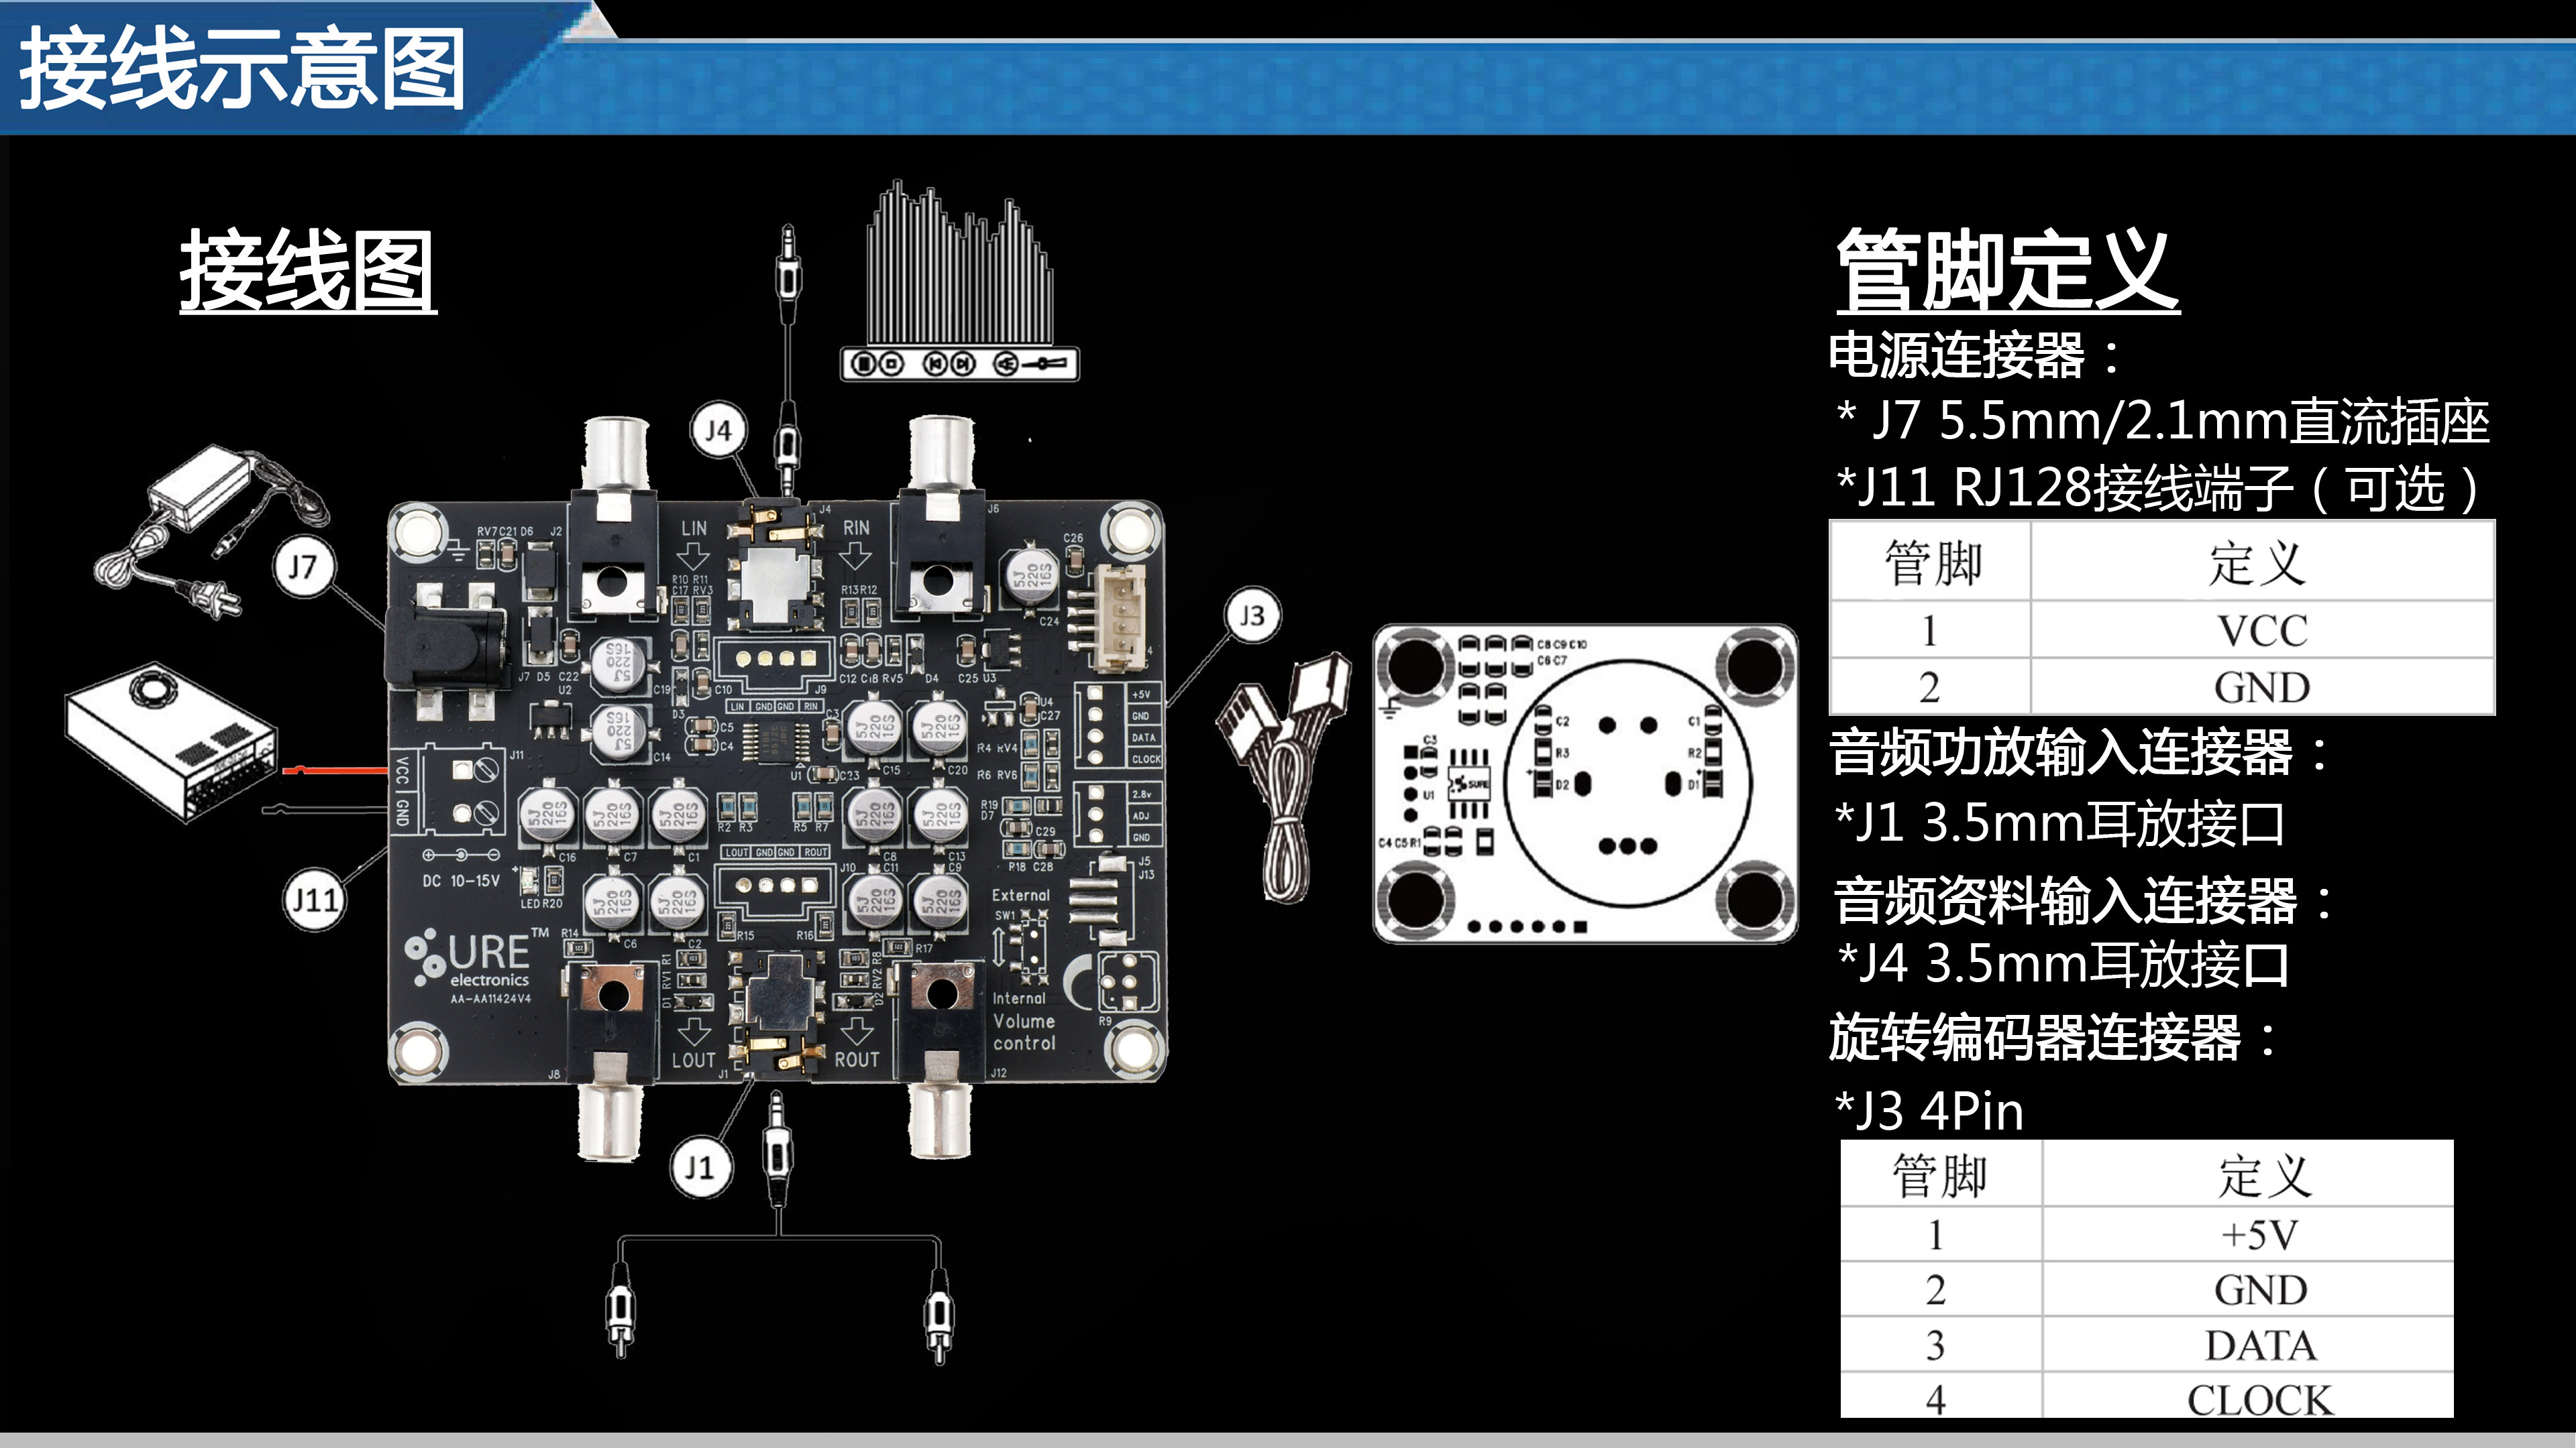Click the 接线图 underlined heading

(308, 269)
